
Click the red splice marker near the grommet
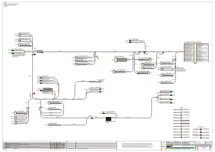[92, 118]
